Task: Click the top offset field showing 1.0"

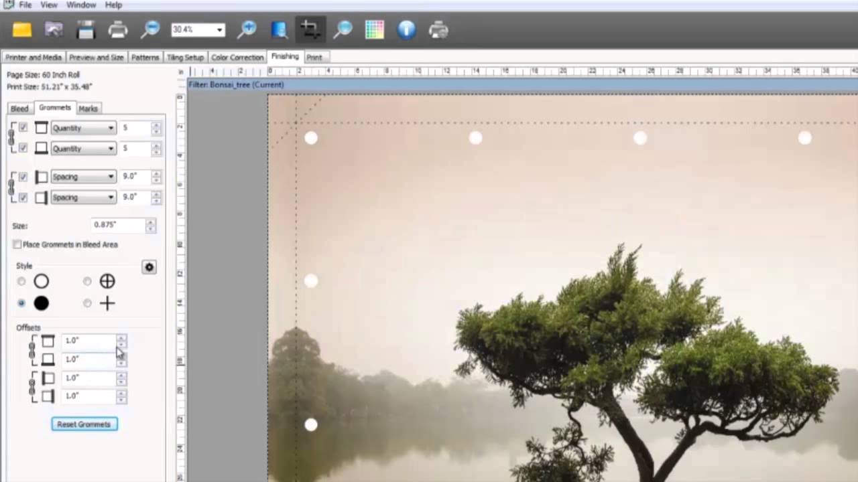Action: click(88, 341)
